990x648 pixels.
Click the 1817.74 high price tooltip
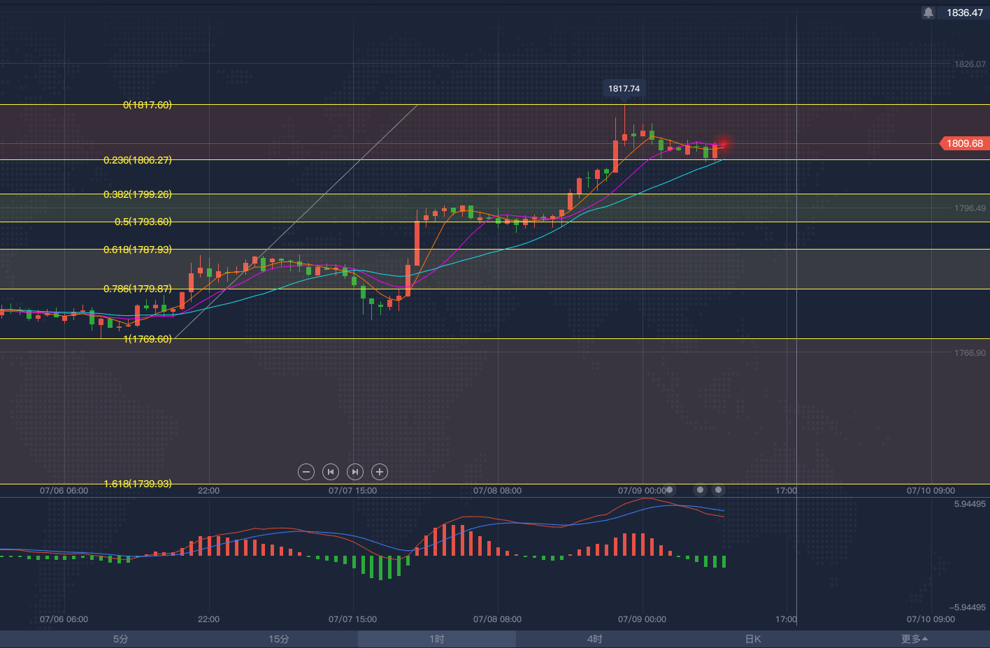click(624, 89)
